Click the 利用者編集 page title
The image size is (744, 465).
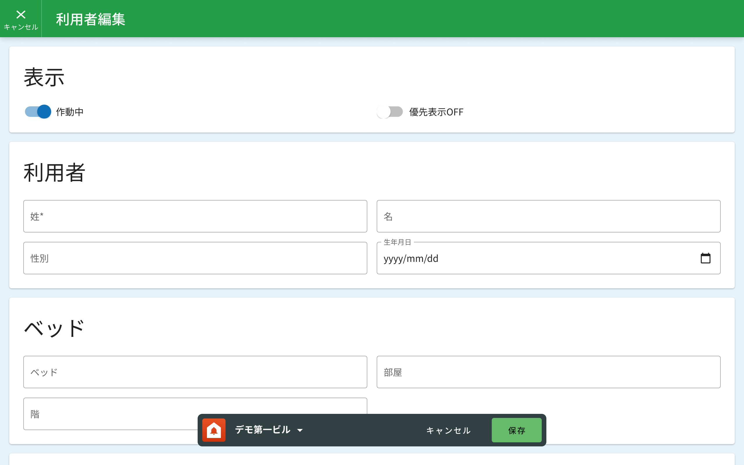(90, 19)
